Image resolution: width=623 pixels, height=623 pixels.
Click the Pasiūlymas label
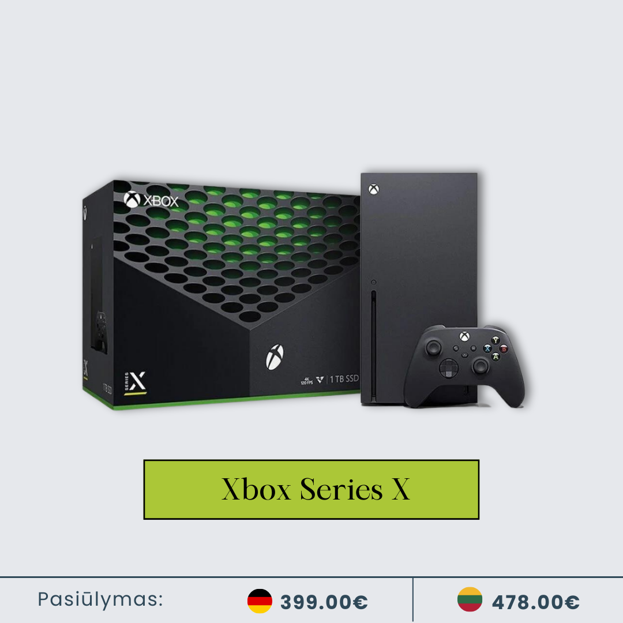(100, 600)
